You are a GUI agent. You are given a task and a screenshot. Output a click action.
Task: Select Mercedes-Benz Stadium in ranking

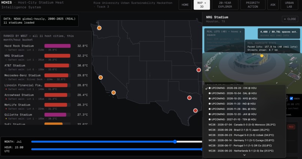[46, 77]
